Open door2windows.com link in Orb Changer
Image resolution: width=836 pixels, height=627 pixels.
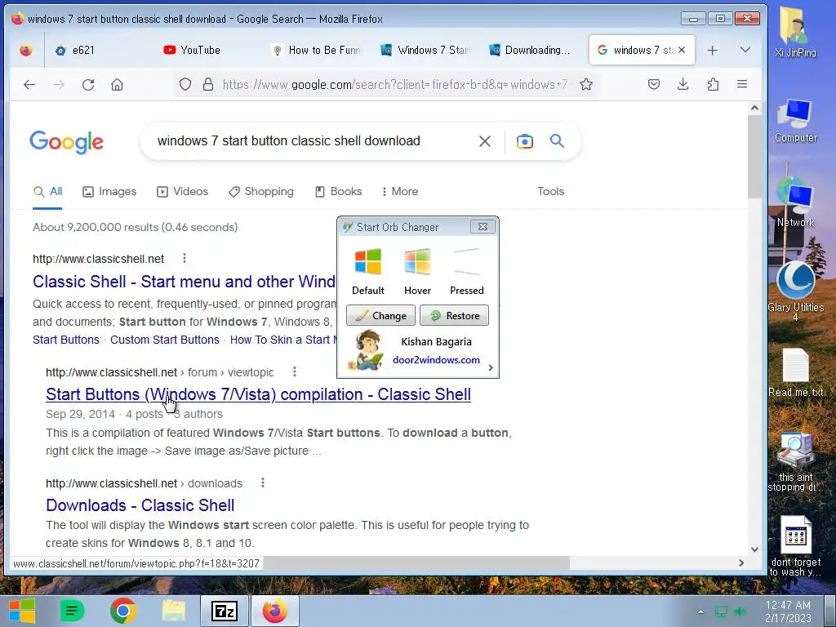(x=436, y=360)
